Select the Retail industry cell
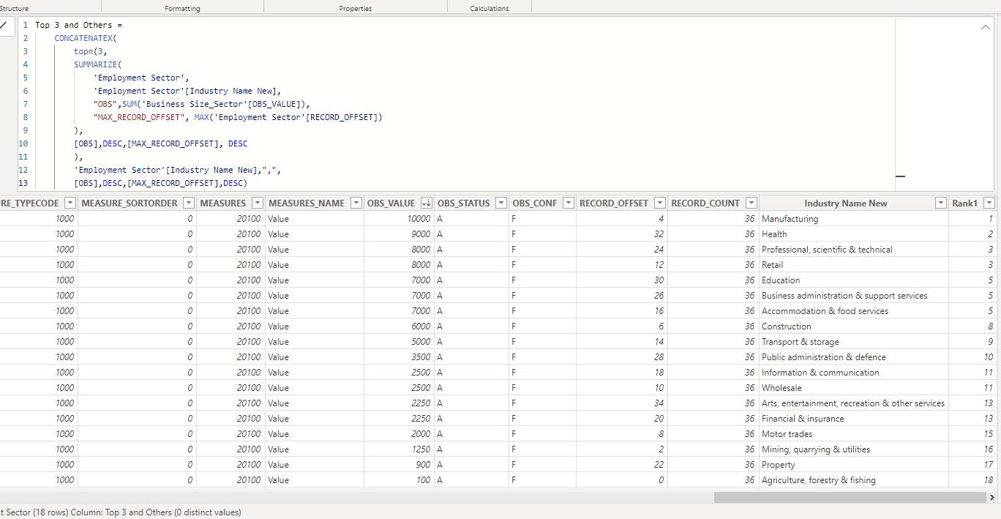This screenshot has width=1001, height=519. click(x=854, y=265)
